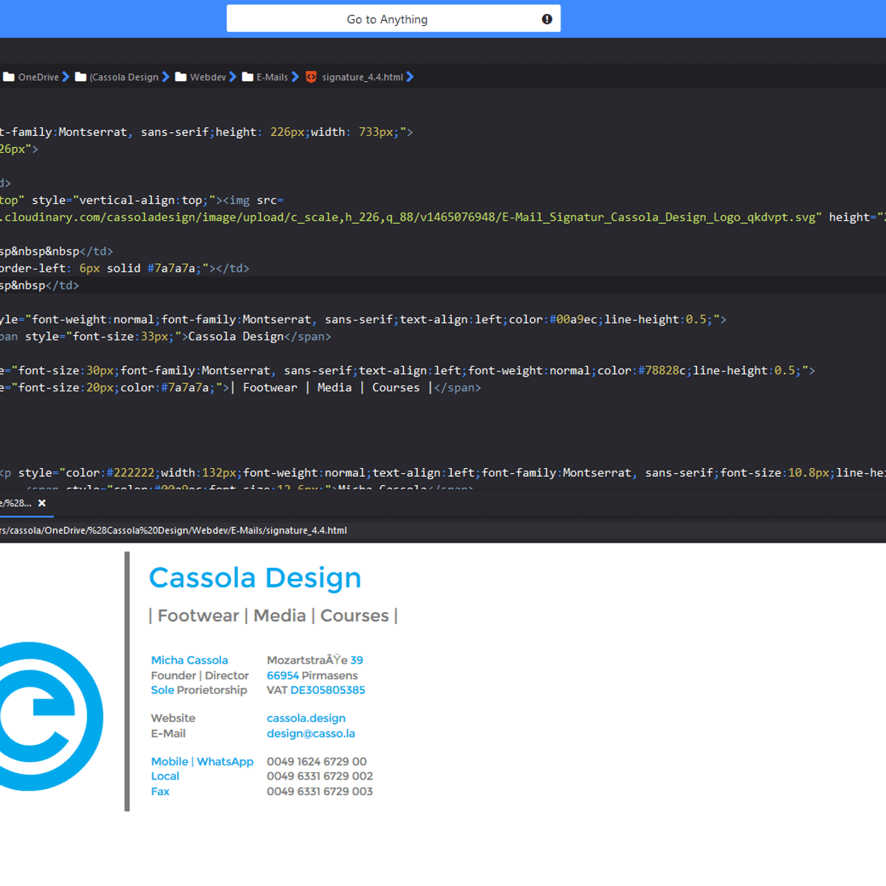The height and width of the screenshot is (886, 886).
Task: Expand the chevron after (Cassola Design
Action: click(x=166, y=77)
